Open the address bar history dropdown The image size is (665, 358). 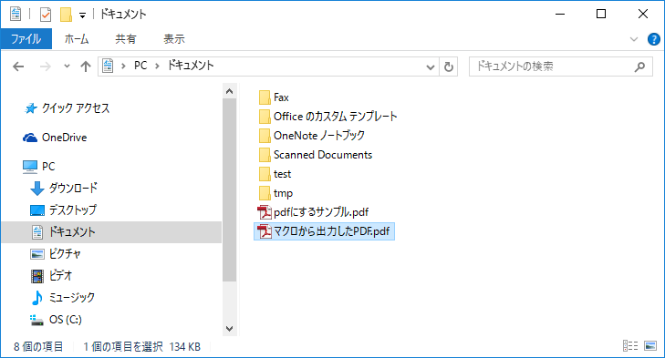click(430, 66)
